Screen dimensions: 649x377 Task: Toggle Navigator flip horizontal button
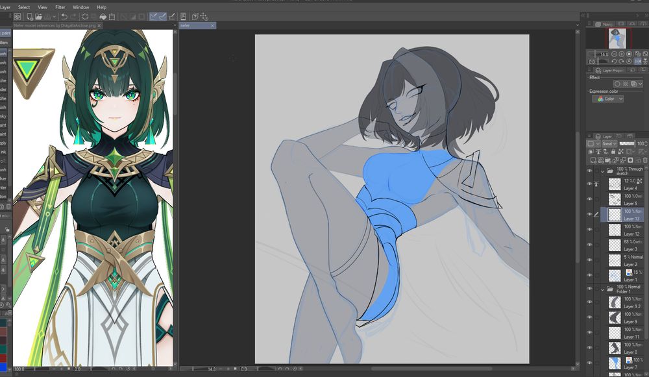pos(638,61)
